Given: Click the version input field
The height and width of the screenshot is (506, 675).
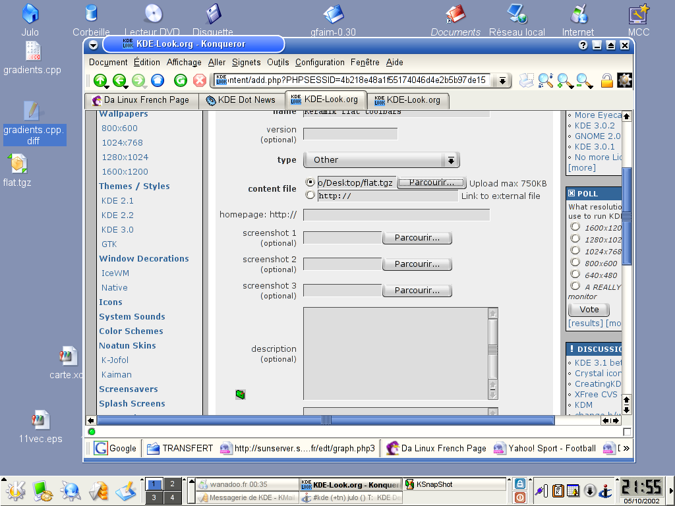Looking at the screenshot, I should tap(350, 134).
